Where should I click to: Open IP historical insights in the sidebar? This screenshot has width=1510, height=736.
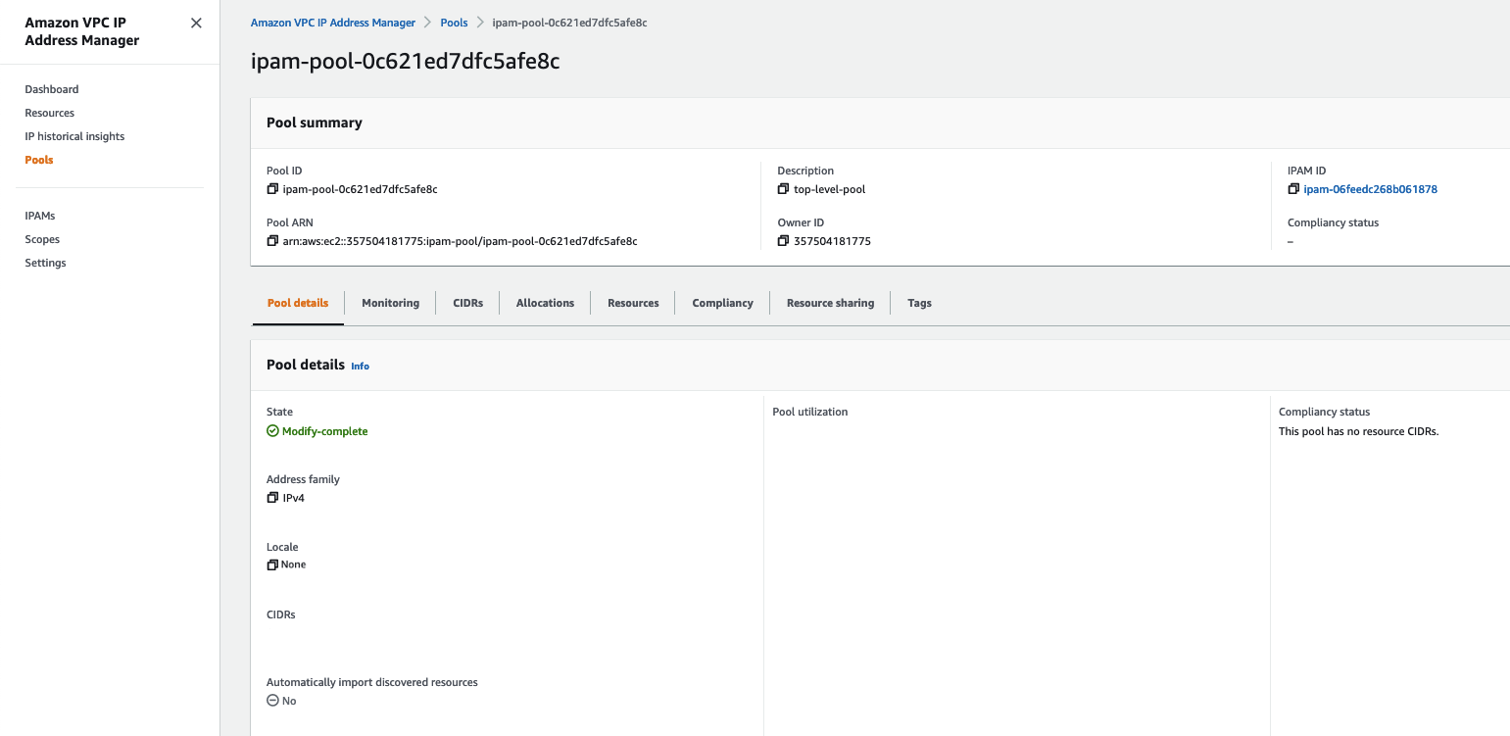click(x=74, y=136)
